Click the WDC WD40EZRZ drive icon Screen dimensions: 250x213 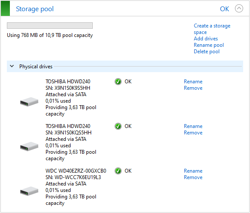pos(29,191)
